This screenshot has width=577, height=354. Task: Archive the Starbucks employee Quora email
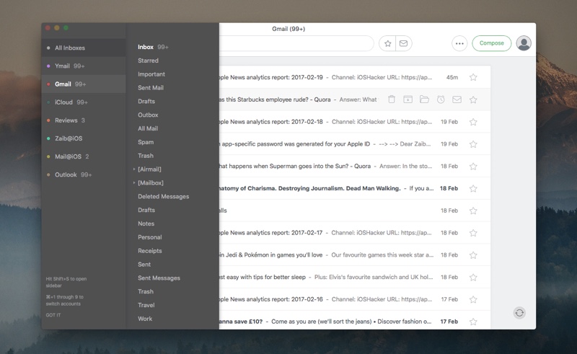coord(408,99)
